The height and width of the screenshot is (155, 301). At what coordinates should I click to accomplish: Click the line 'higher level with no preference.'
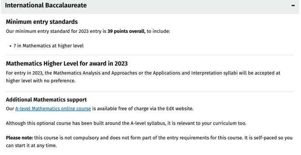pyautogui.click(x=41, y=80)
